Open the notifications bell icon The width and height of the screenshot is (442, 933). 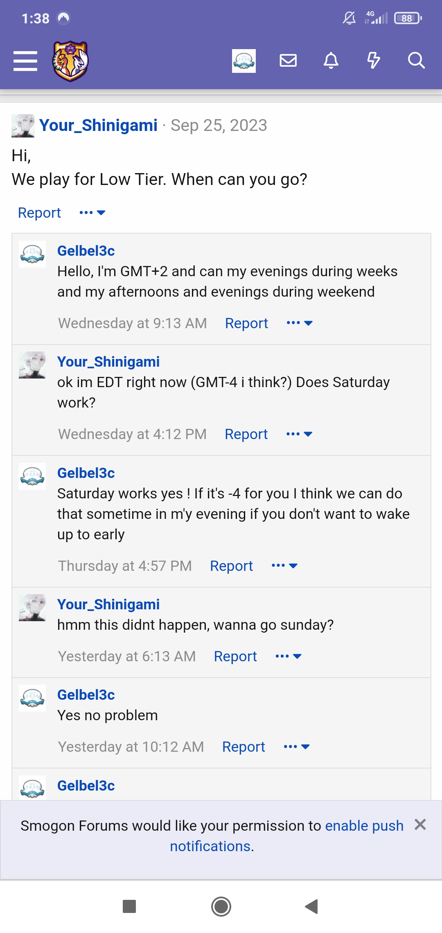(331, 61)
